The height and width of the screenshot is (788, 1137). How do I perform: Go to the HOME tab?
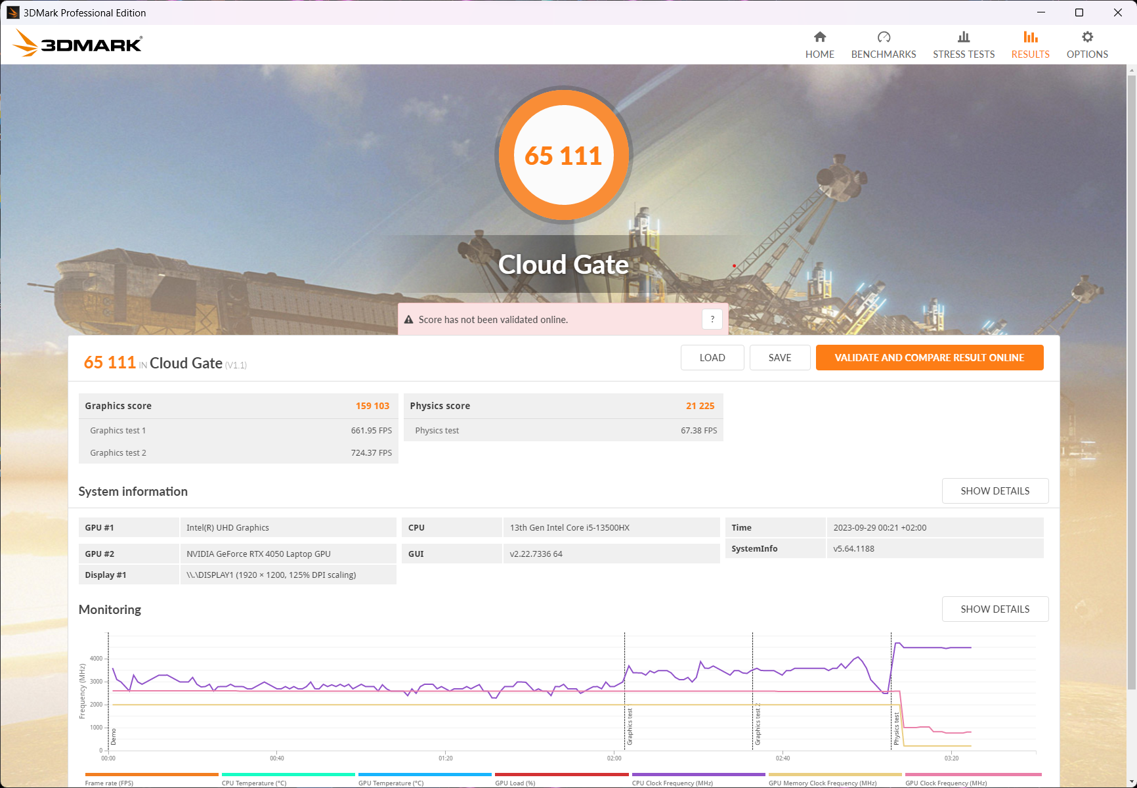point(820,45)
